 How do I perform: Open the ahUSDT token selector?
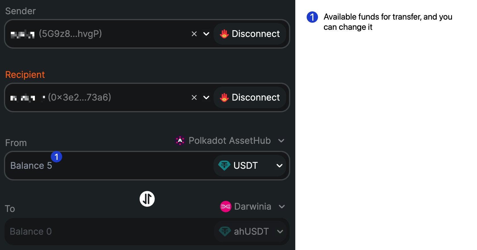(280, 232)
